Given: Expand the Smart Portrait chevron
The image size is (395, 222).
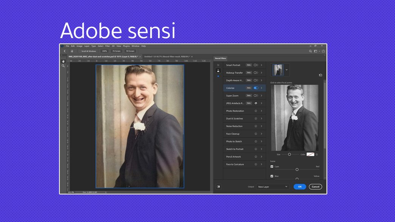Looking at the screenshot, I should click(x=261, y=65).
